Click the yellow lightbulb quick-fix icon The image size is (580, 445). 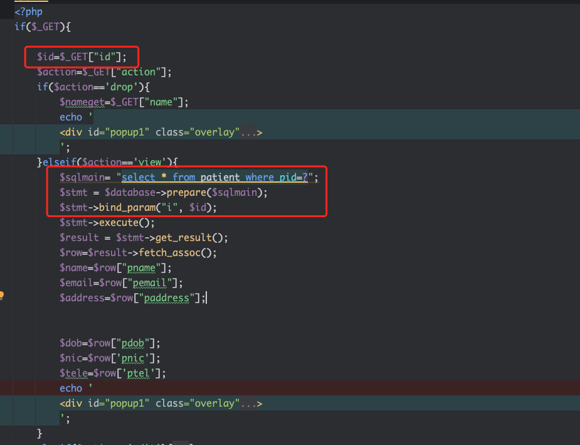click(x=2, y=294)
